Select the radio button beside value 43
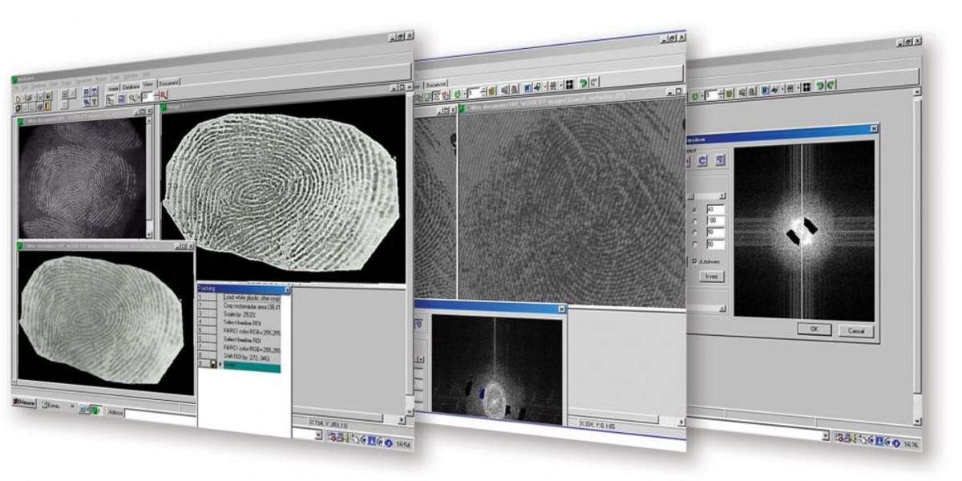 tap(693, 210)
